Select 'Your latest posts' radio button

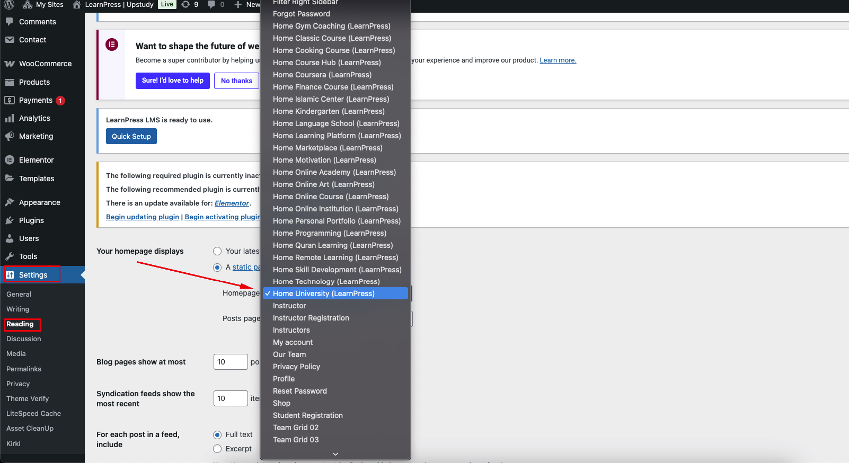point(217,251)
